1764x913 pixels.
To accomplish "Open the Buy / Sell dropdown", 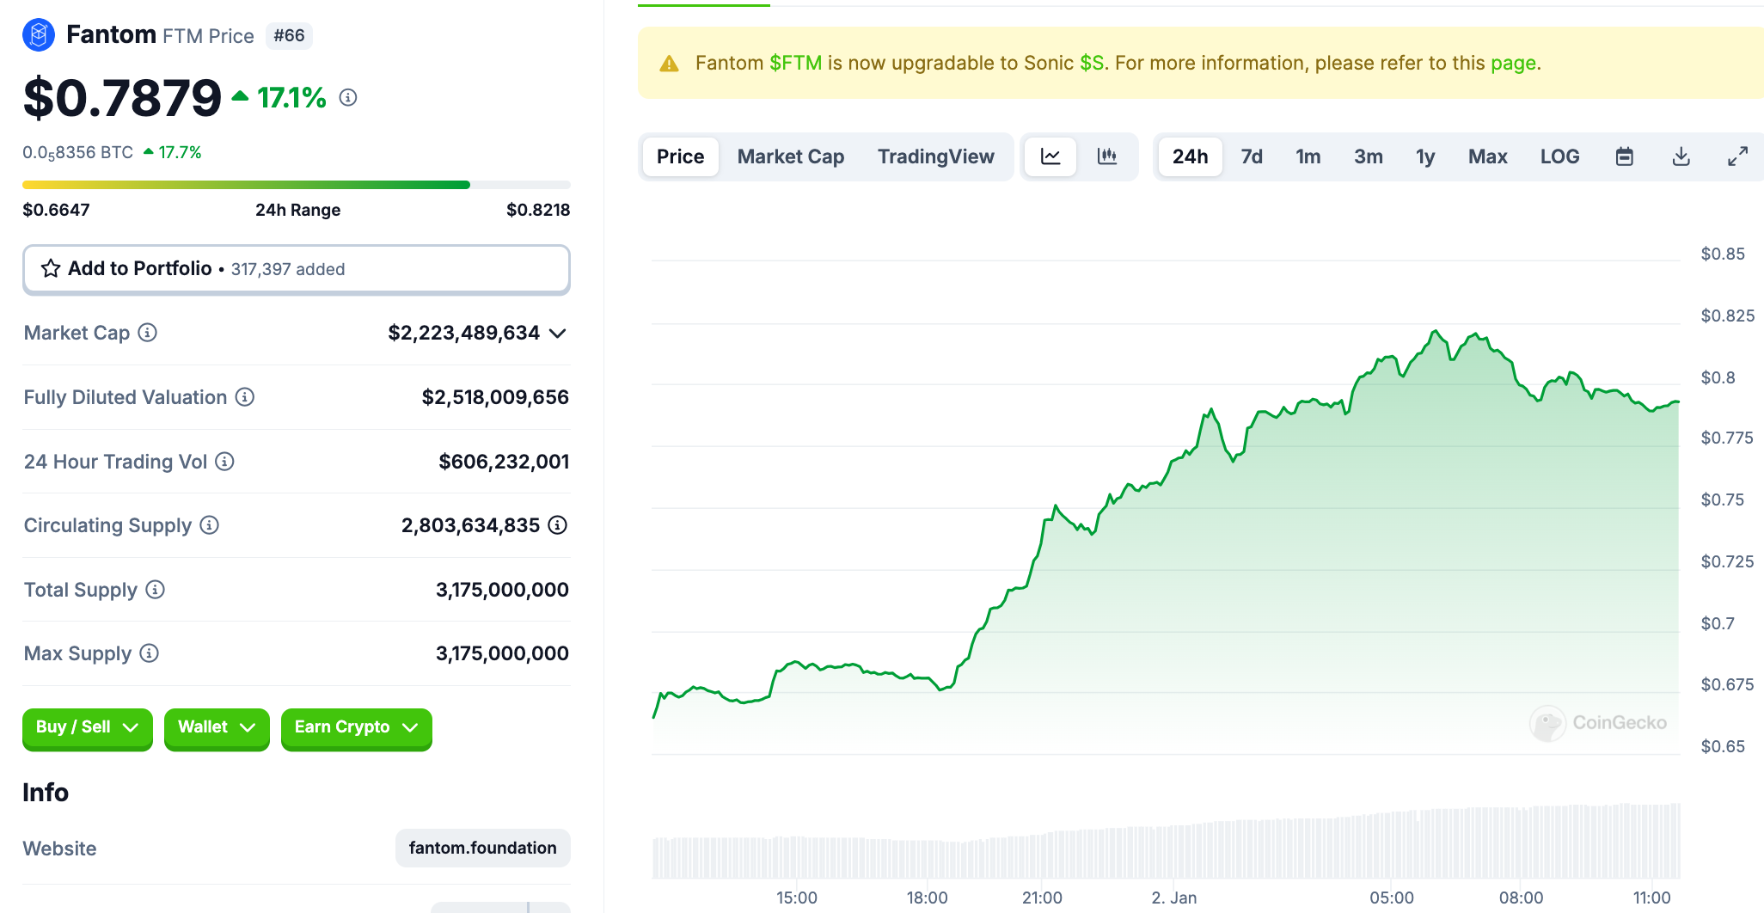I will (x=87, y=727).
